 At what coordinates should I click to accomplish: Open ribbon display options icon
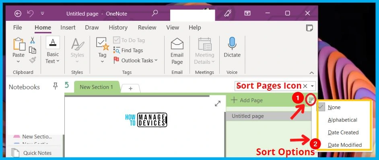pos(247,13)
